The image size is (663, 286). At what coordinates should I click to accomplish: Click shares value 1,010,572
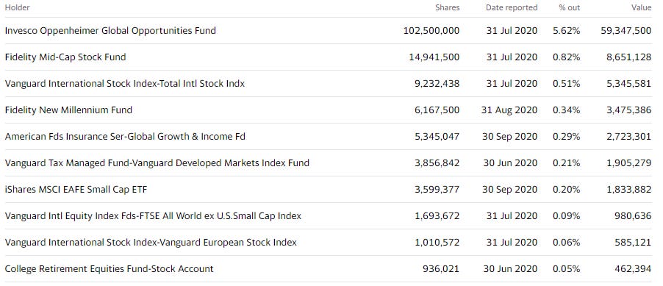pos(437,243)
